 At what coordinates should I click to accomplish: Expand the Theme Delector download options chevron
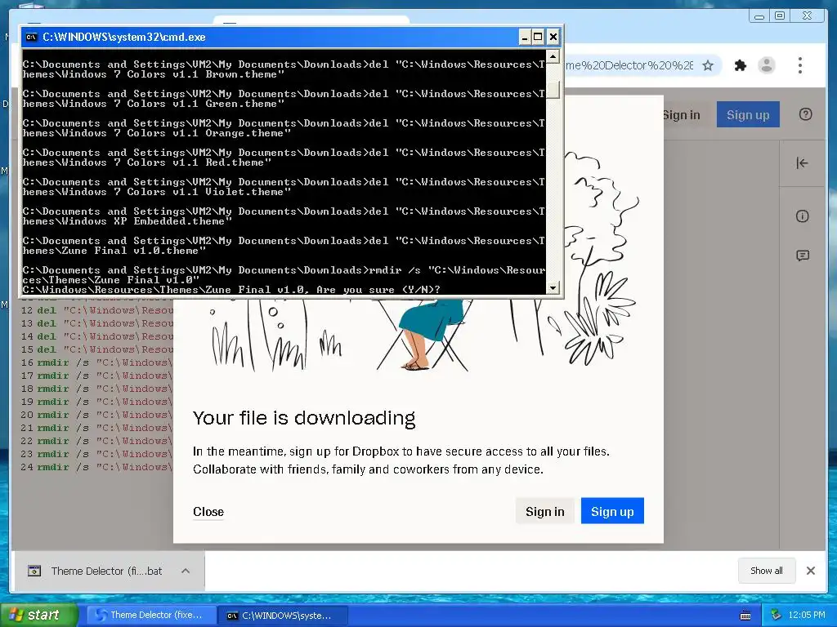click(x=186, y=571)
